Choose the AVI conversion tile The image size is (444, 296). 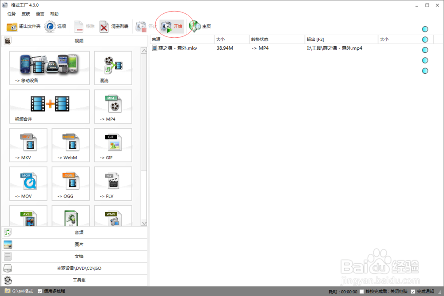pyautogui.click(x=28, y=216)
